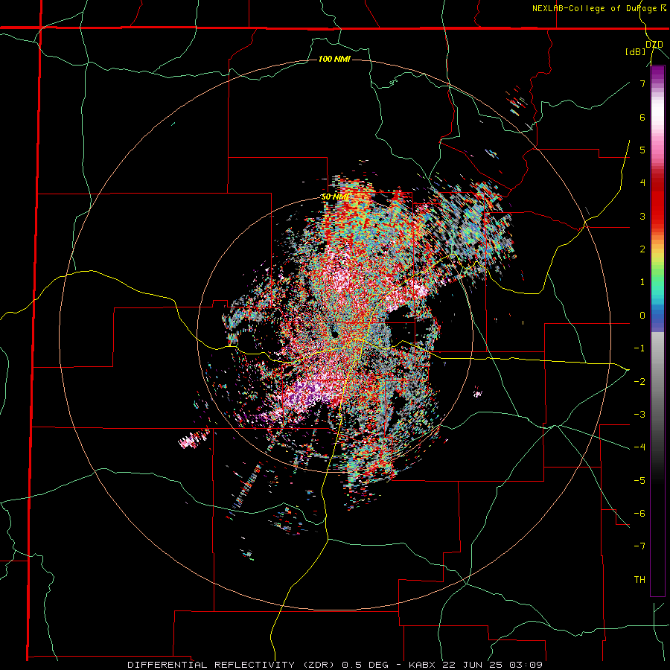Select the 0 dB scale label

click(642, 316)
